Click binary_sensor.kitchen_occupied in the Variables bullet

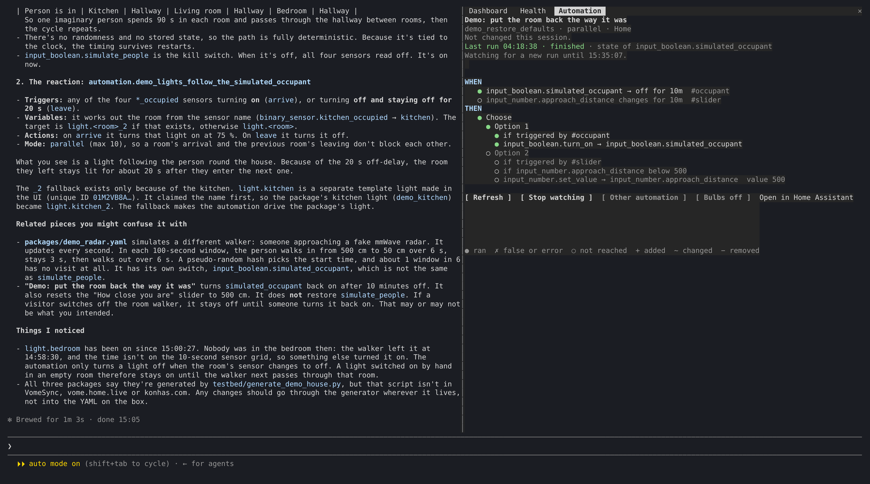[324, 117]
